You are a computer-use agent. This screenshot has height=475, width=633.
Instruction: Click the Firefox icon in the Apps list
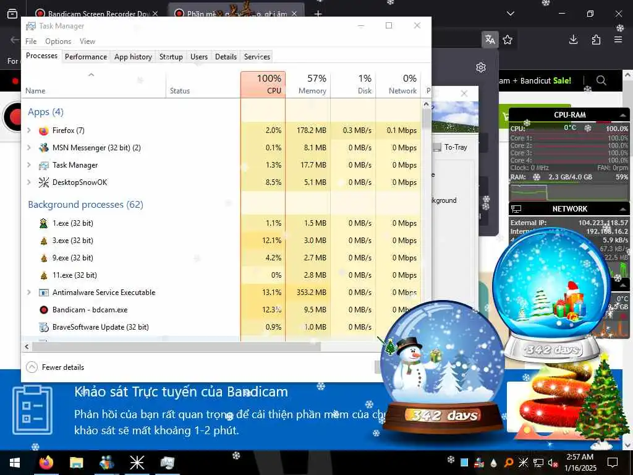pyautogui.click(x=44, y=131)
